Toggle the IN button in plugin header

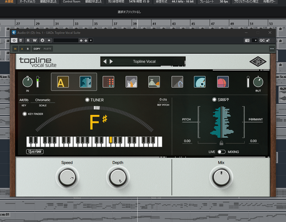point(15,49)
